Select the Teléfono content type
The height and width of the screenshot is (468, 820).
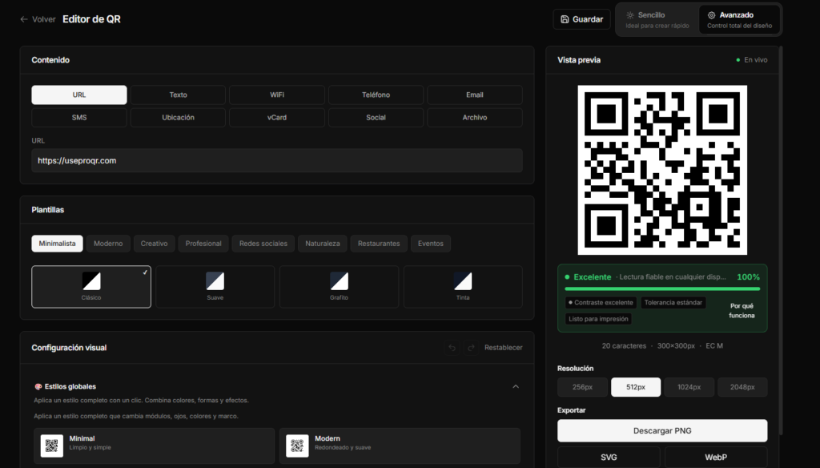376,95
